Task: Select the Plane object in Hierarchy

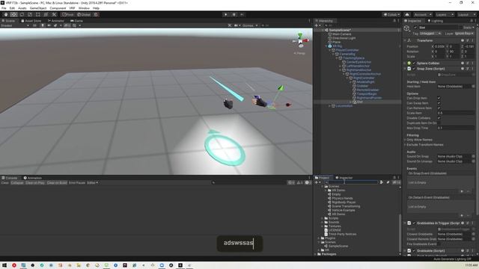Action: [336, 42]
